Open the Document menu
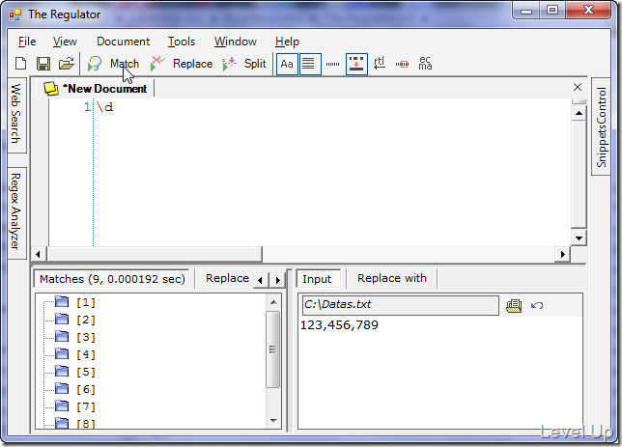The height and width of the screenshot is (447, 622). (123, 42)
